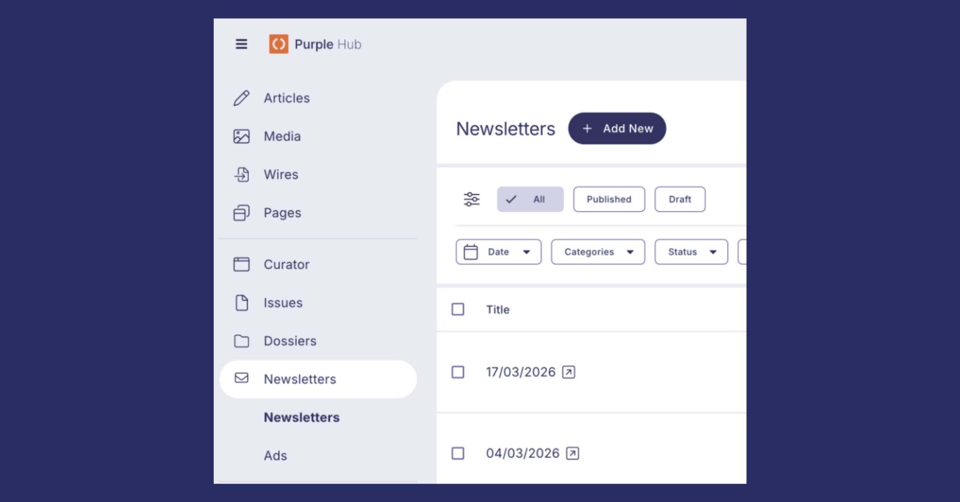Viewport: 960px width, 502px height.
Task: Click the Purple Hub orange logo
Action: click(278, 44)
